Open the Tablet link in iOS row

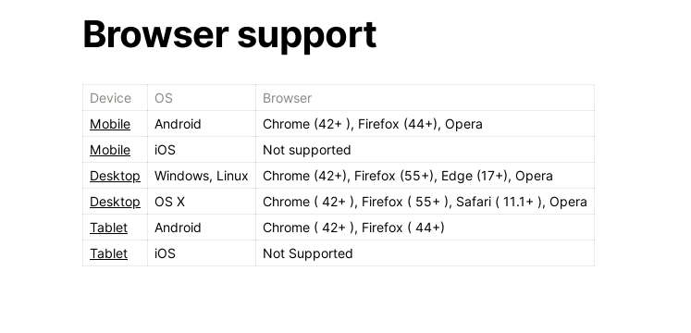pos(108,254)
